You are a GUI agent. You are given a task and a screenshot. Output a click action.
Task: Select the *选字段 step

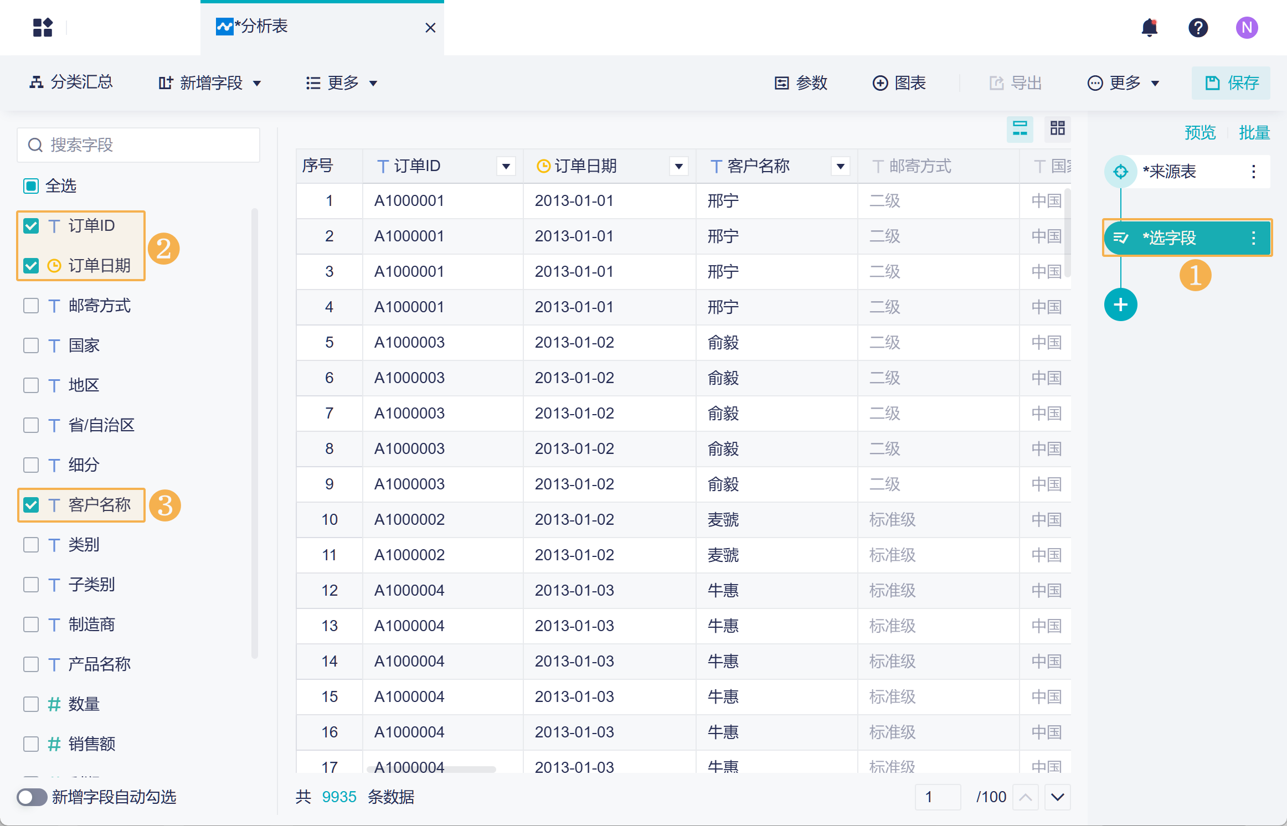click(x=1187, y=238)
